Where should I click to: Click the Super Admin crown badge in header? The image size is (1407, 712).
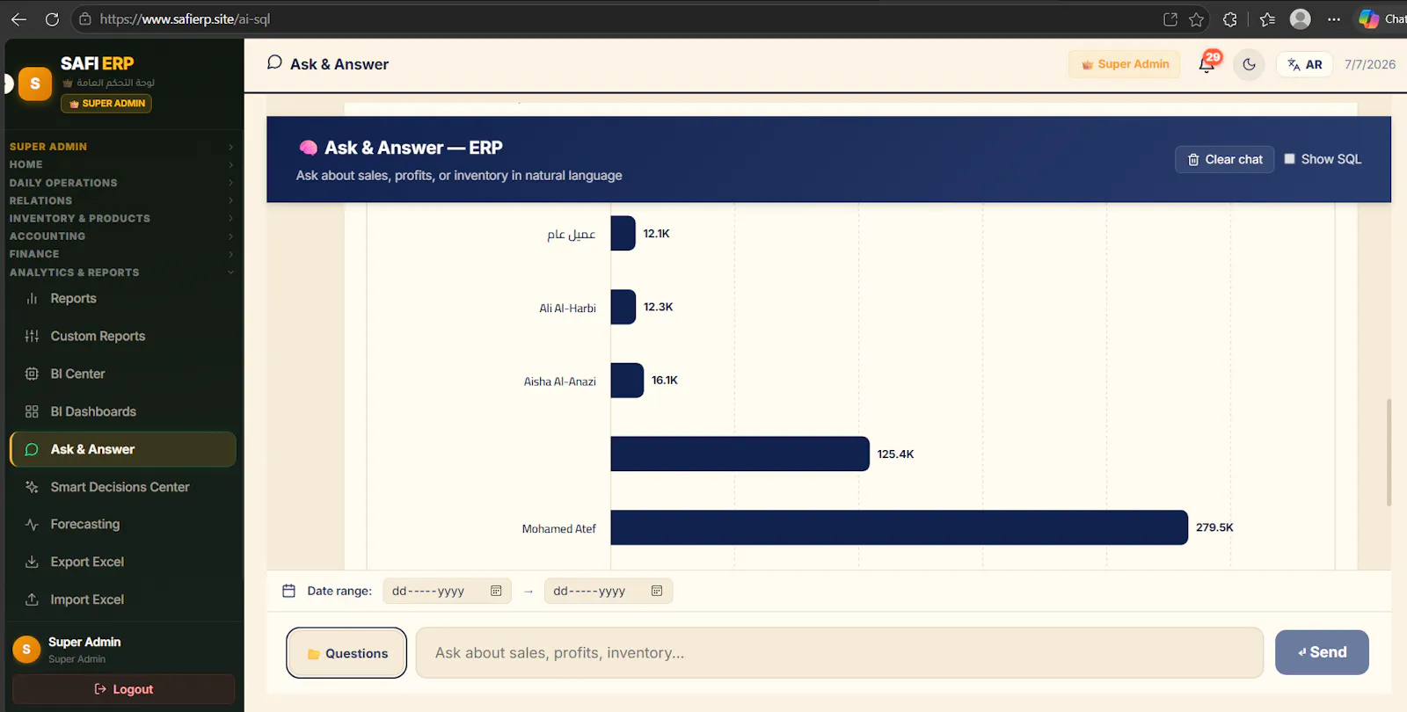tap(1125, 64)
